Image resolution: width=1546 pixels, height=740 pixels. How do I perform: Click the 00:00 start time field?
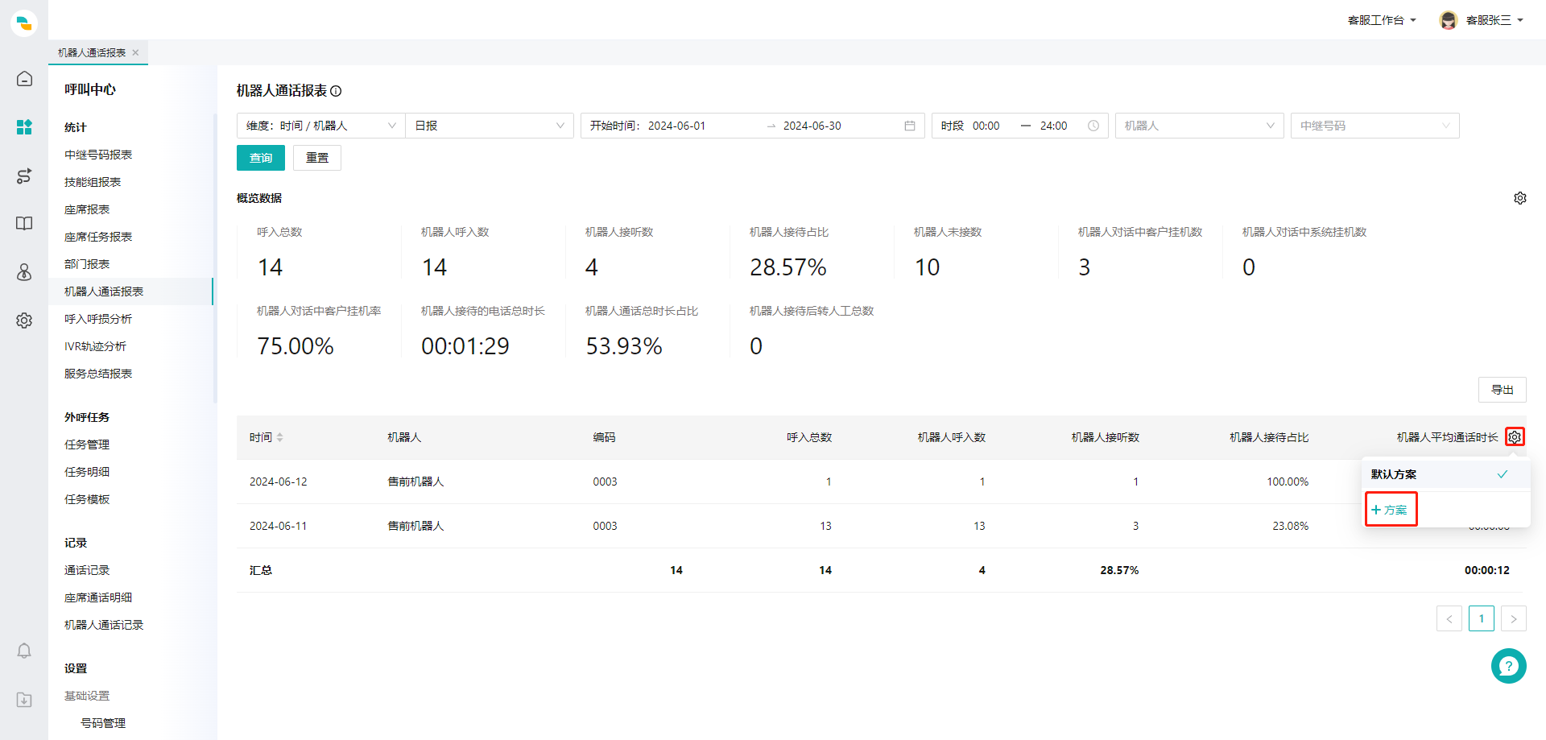(986, 126)
